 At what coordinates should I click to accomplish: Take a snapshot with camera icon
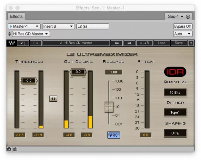9,149
